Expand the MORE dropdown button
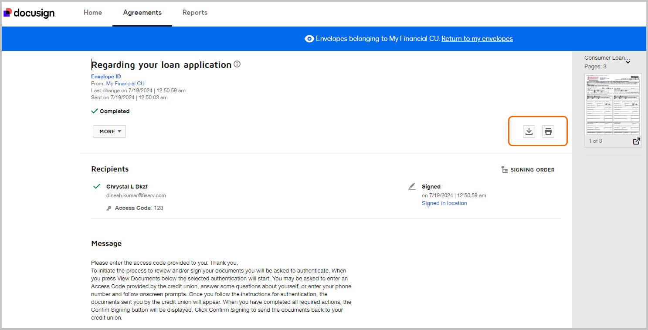Viewport: 648px width, 330px height. [109, 131]
